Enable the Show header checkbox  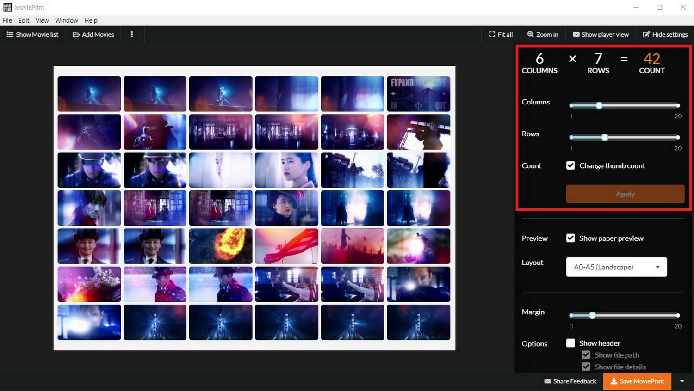coord(570,343)
